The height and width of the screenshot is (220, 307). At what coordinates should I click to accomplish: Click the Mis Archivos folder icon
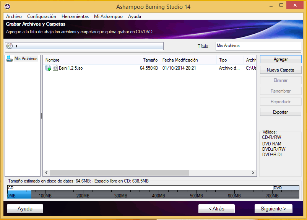click(x=10, y=59)
